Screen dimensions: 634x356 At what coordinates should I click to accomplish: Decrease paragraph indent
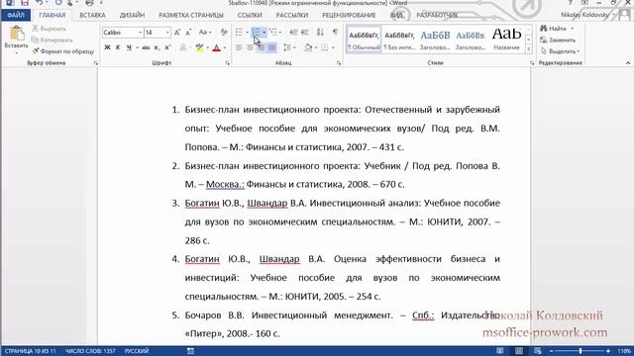(x=293, y=33)
